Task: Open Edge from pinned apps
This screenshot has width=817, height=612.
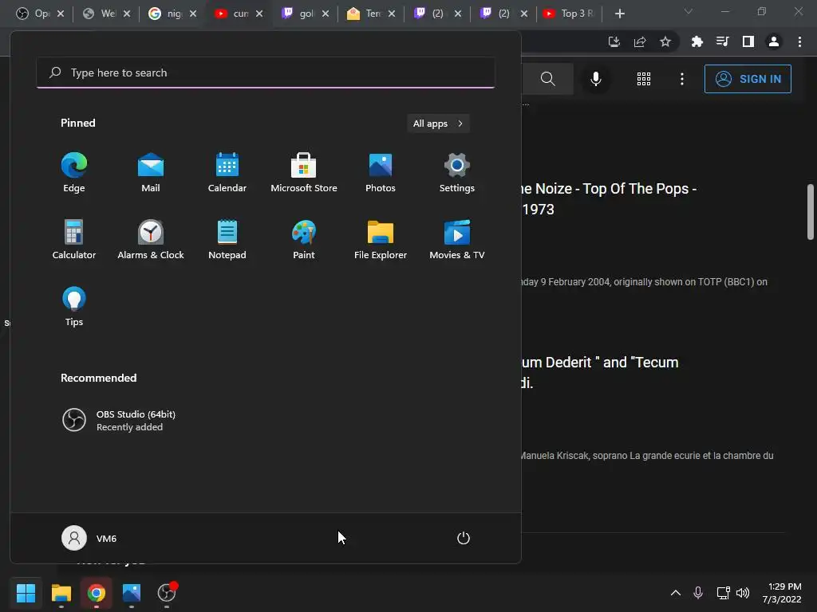Action: 74,173
